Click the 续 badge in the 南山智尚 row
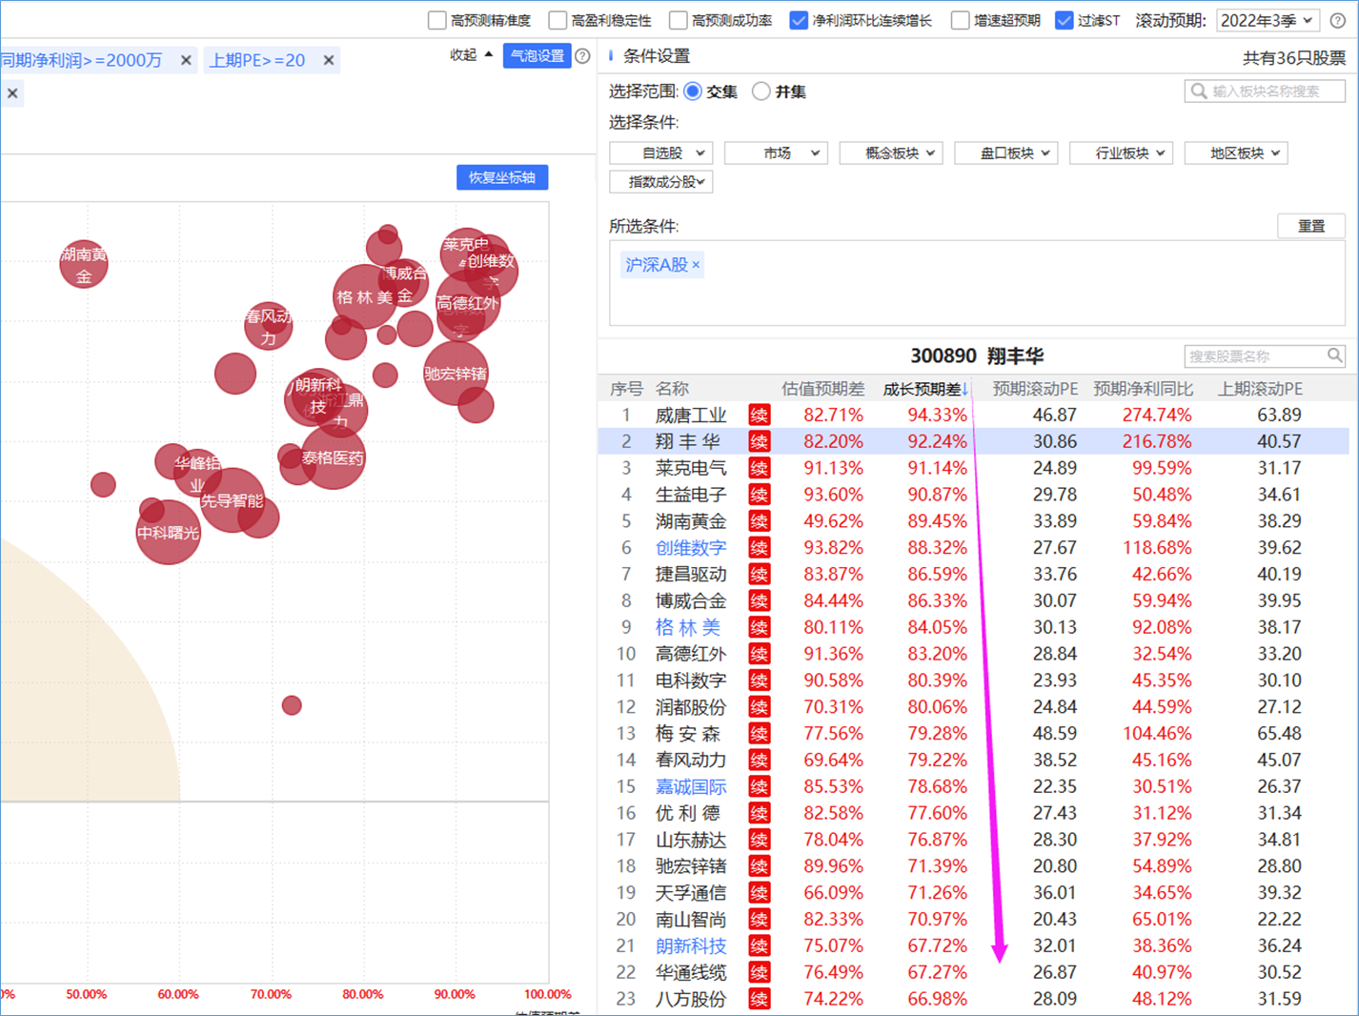The width and height of the screenshot is (1359, 1016). click(x=759, y=920)
